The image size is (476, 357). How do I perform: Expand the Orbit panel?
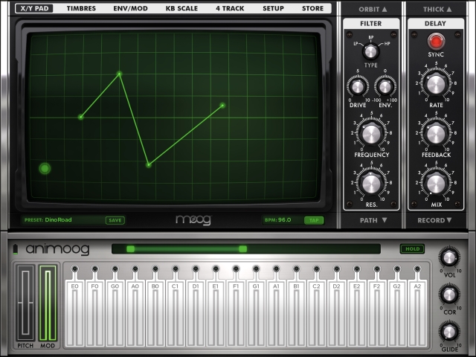tap(370, 9)
